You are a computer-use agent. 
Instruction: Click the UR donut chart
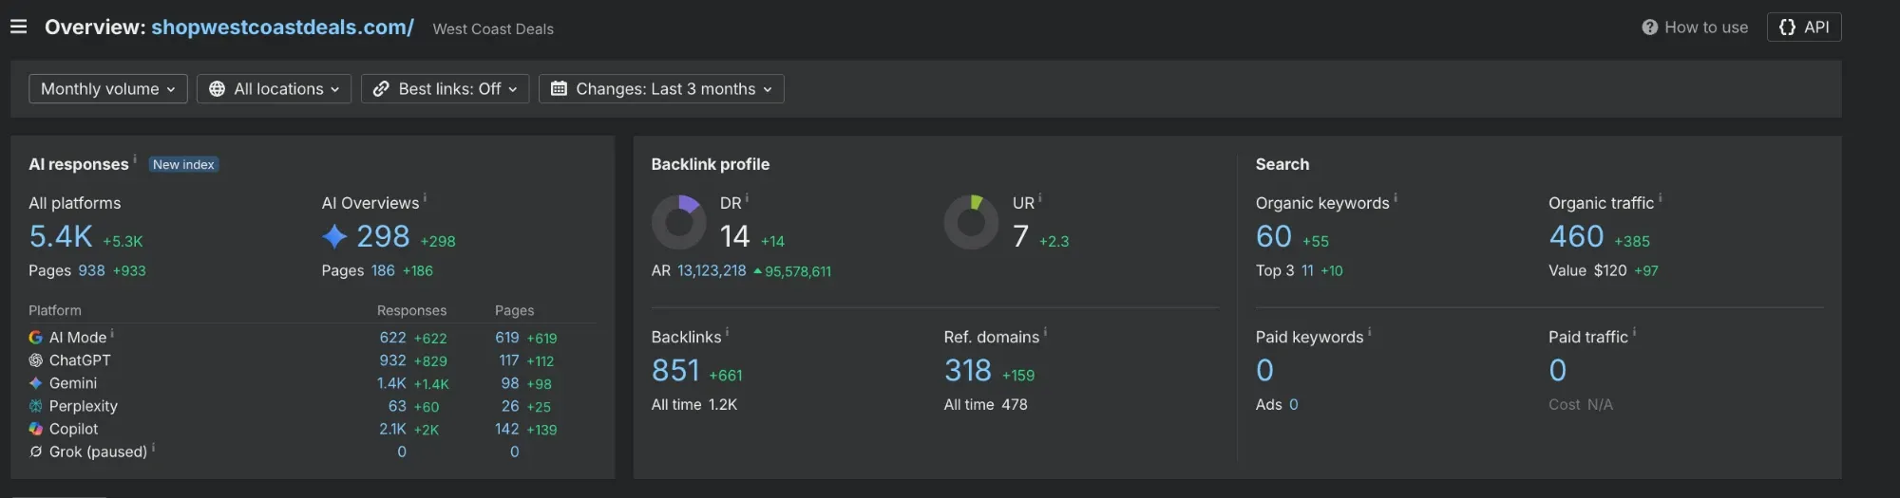971,222
